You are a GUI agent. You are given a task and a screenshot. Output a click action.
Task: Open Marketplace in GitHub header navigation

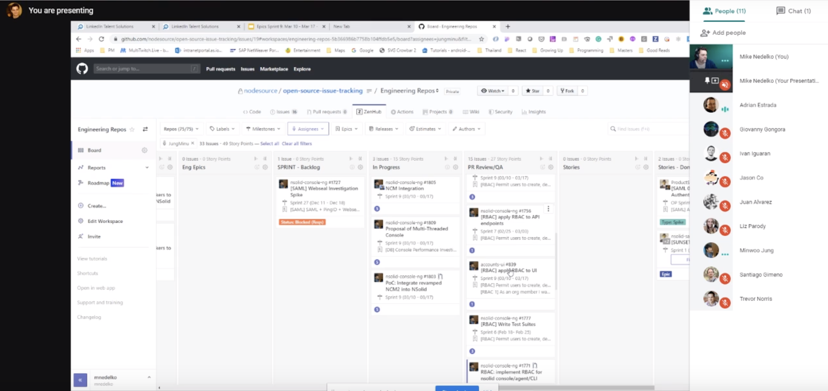pyautogui.click(x=274, y=69)
